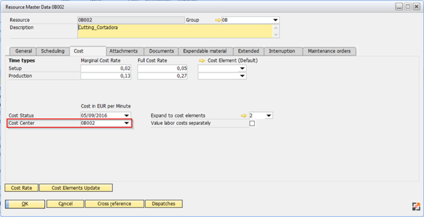Open the Extended tab
Screen dimensions: 424x217
249,51
